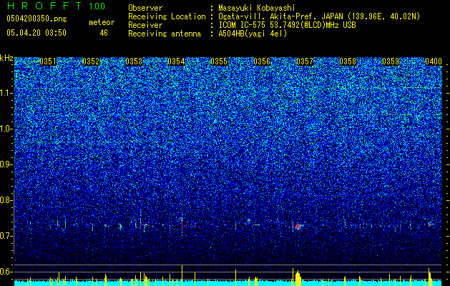The image size is (450, 286).
Task: Click the meteor count 46
Action: (x=104, y=33)
